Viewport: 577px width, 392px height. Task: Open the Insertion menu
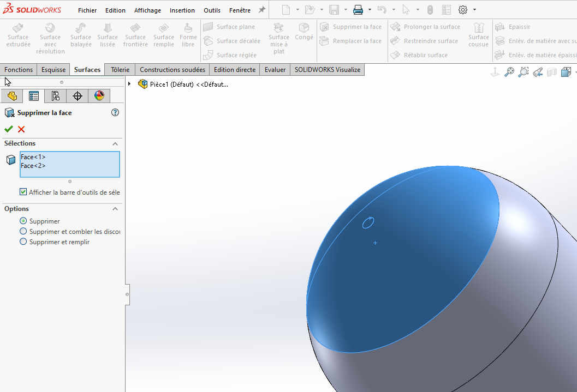point(182,10)
